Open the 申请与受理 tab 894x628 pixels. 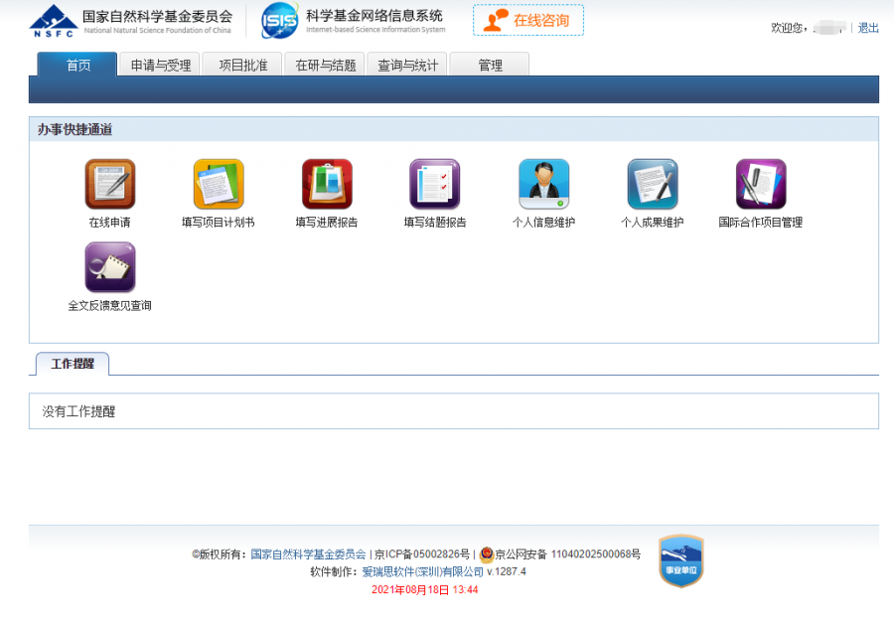[160, 66]
